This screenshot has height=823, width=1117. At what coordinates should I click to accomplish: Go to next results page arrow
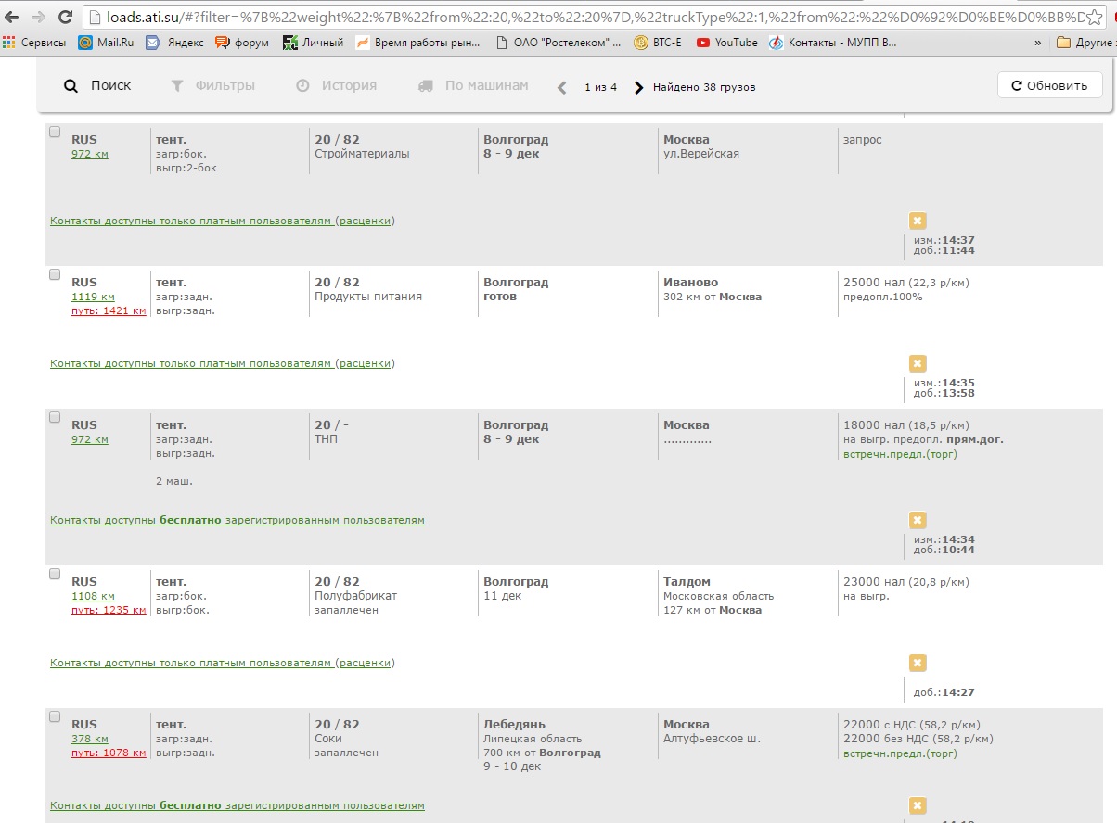point(638,87)
